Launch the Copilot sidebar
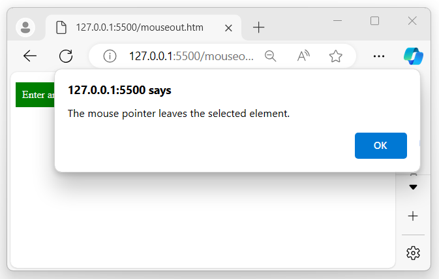439x279 pixels. click(414, 56)
